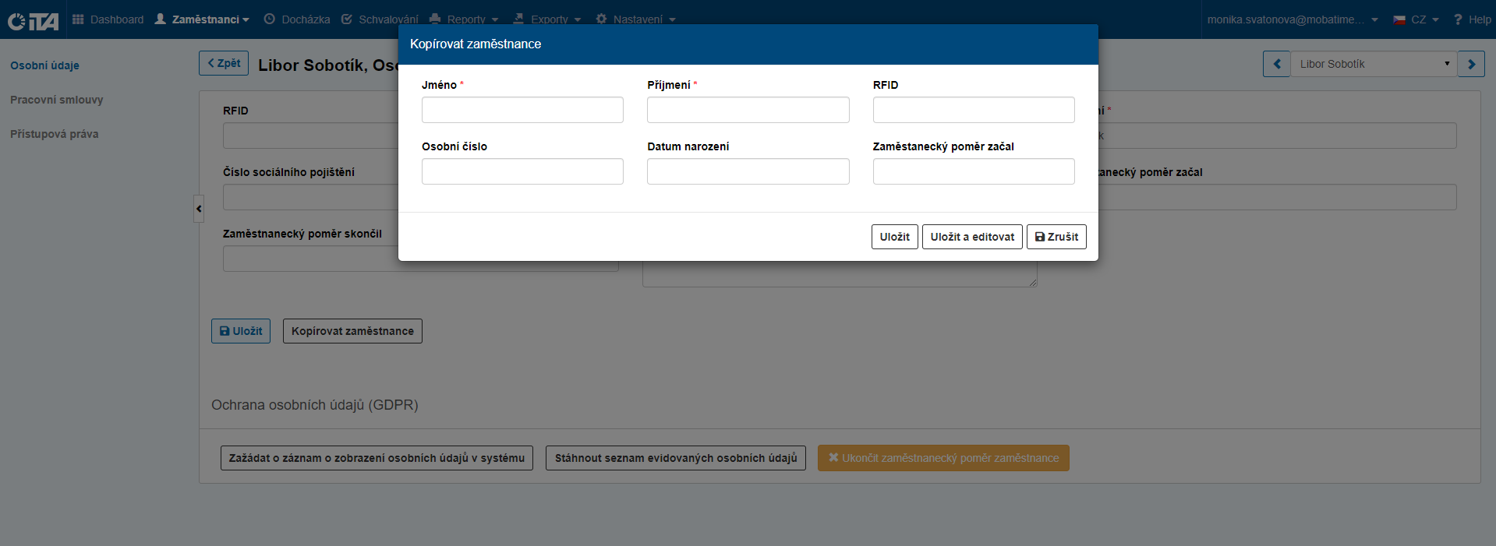Click the Zrušit button with the save icon
The height and width of the screenshot is (546, 1496).
[1056, 237]
